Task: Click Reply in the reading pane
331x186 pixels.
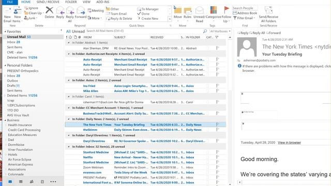Action: click(243, 33)
